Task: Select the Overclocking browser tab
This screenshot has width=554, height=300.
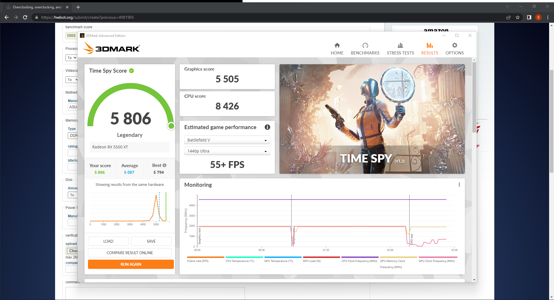Action: click(x=37, y=7)
